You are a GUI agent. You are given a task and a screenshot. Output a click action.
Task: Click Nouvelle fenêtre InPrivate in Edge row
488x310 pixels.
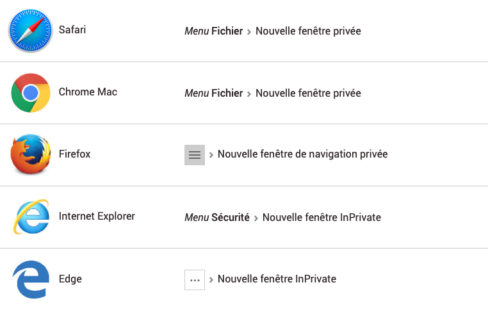point(277,279)
